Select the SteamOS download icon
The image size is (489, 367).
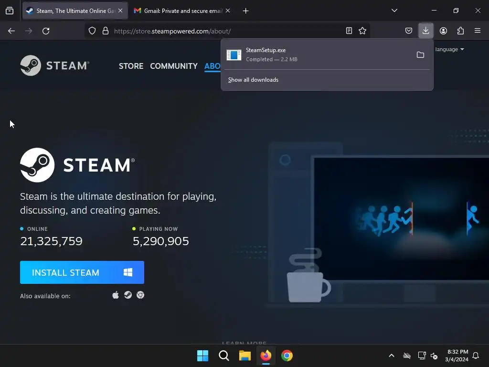point(128,295)
